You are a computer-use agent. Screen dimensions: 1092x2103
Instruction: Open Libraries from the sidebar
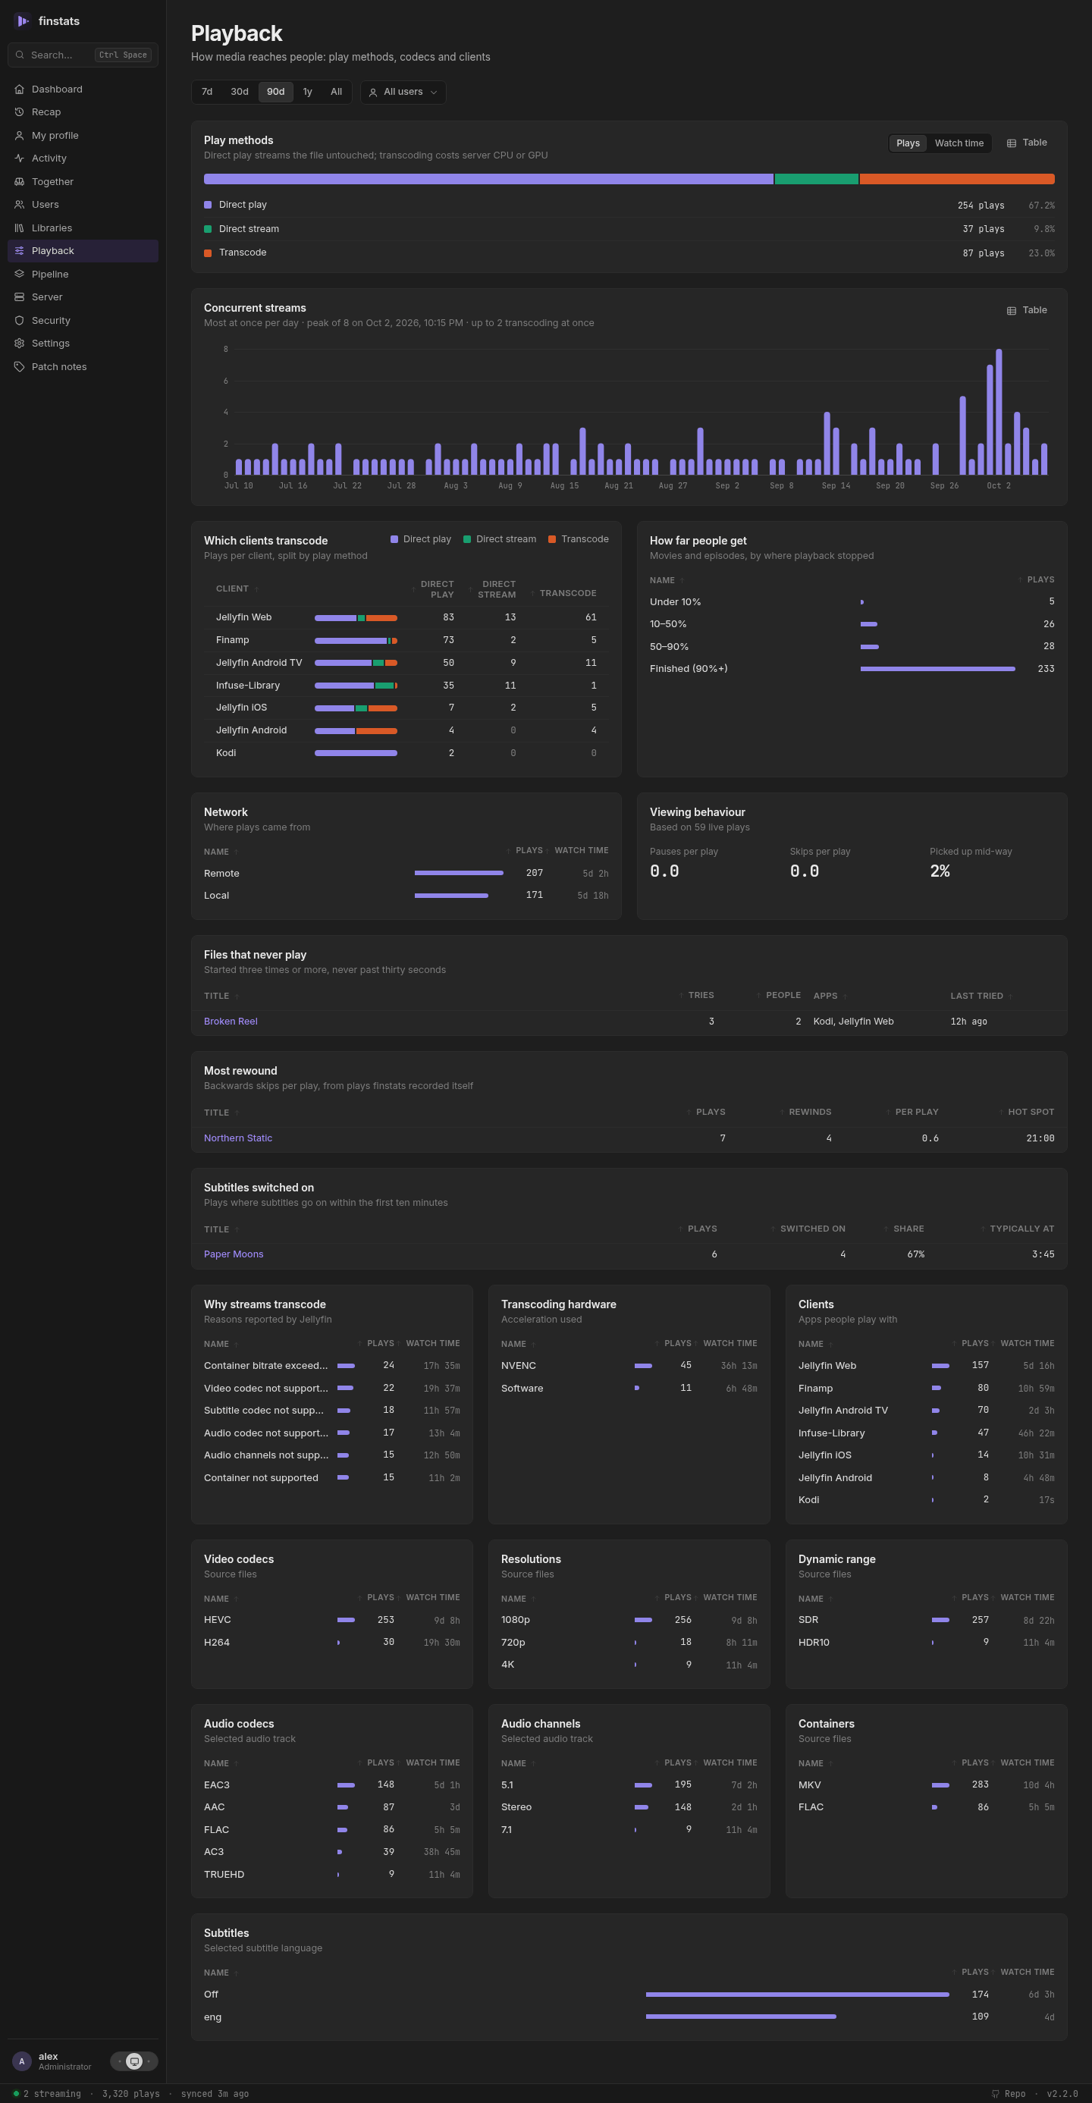[x=83, y=228]
